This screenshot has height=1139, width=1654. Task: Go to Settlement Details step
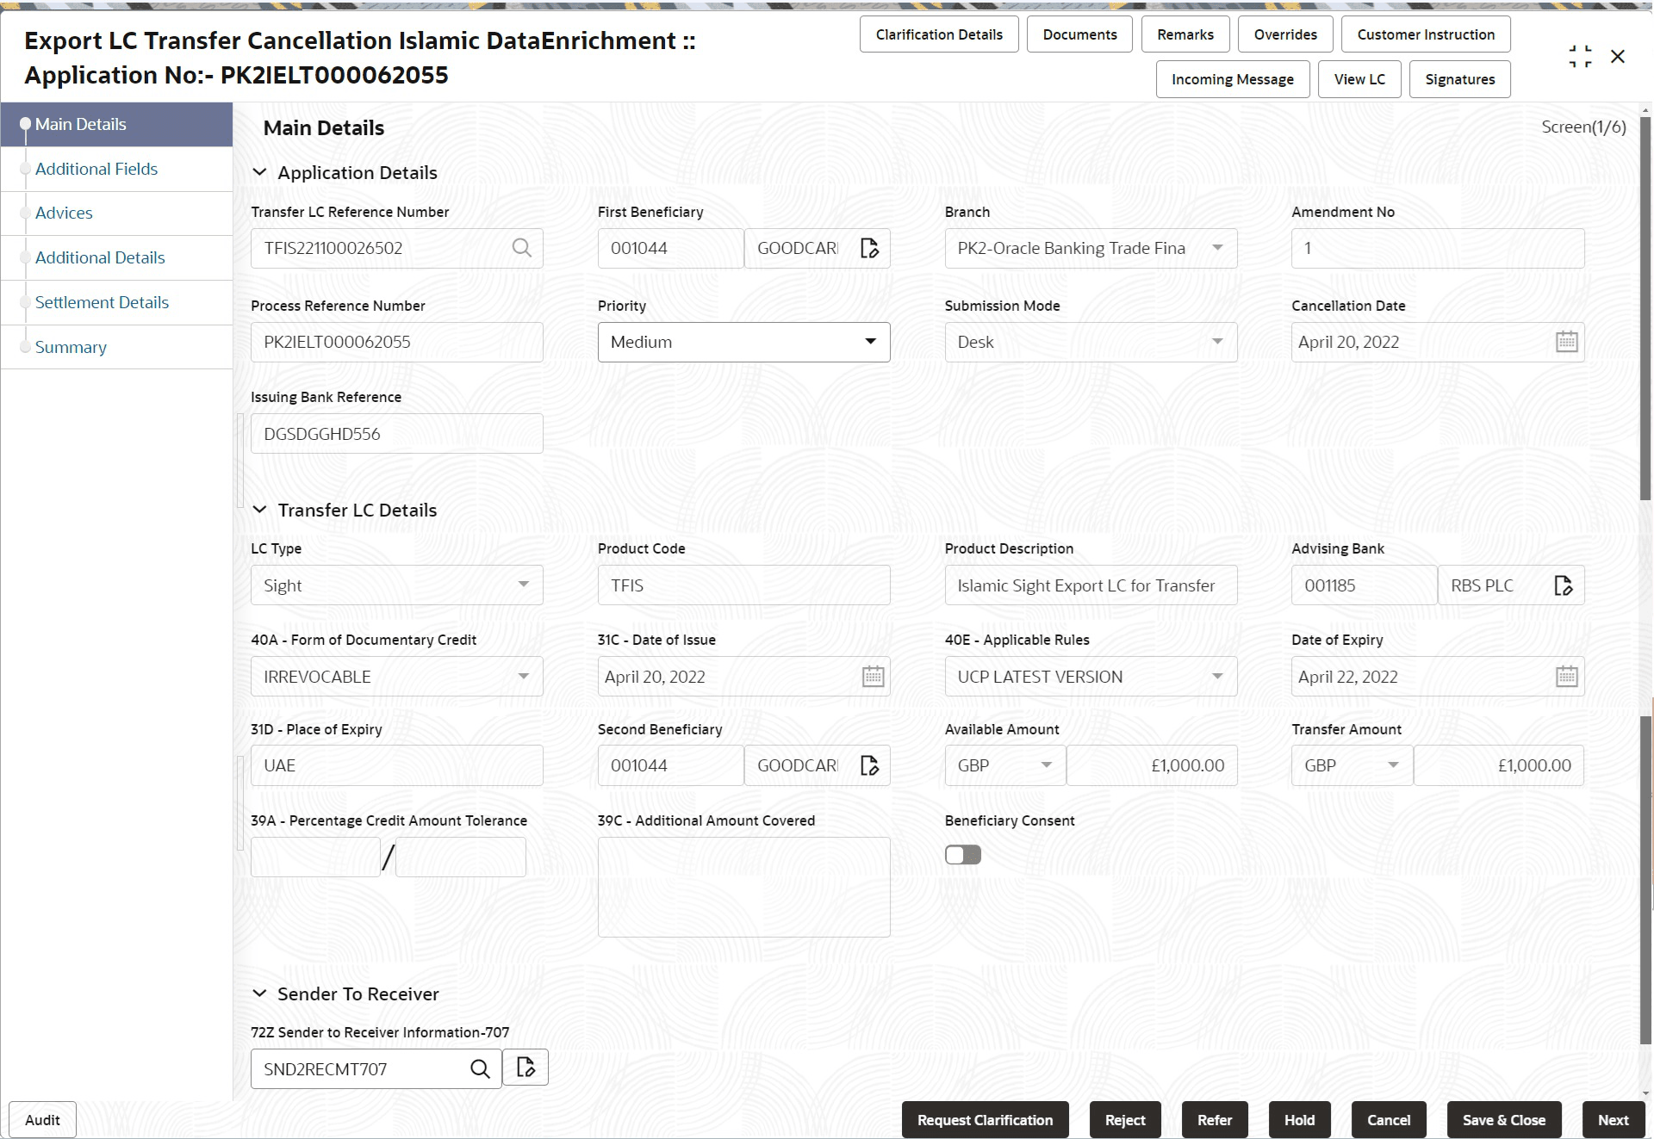pos(102,302)
